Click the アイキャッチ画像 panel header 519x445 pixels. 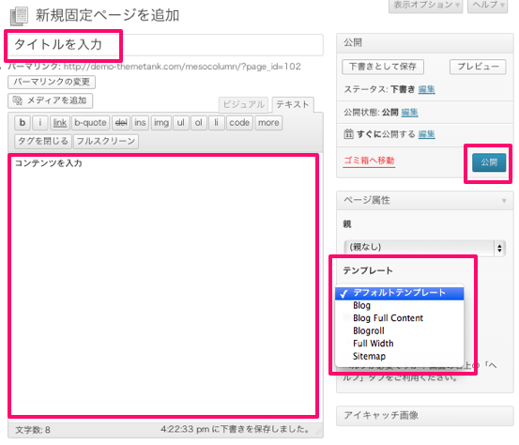click(x=425, y=415)
